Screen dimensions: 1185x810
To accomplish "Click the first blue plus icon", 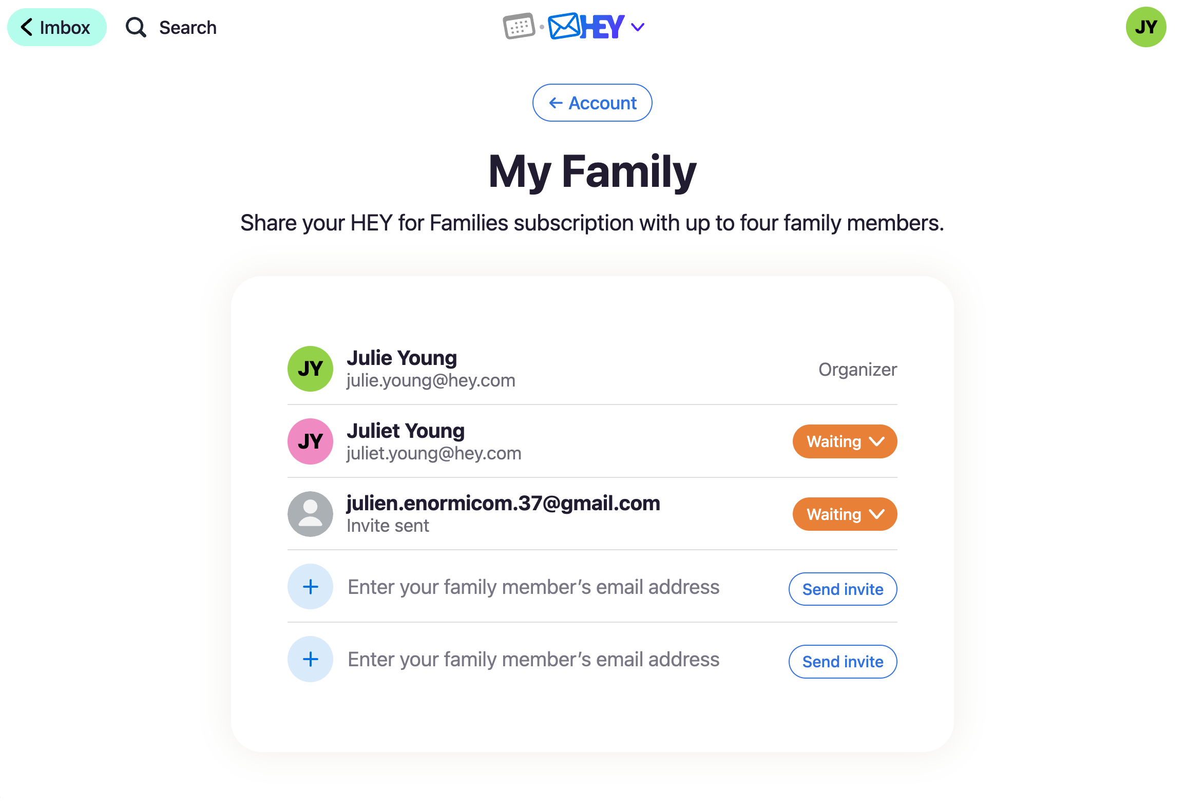I will (x=310, y=587).
